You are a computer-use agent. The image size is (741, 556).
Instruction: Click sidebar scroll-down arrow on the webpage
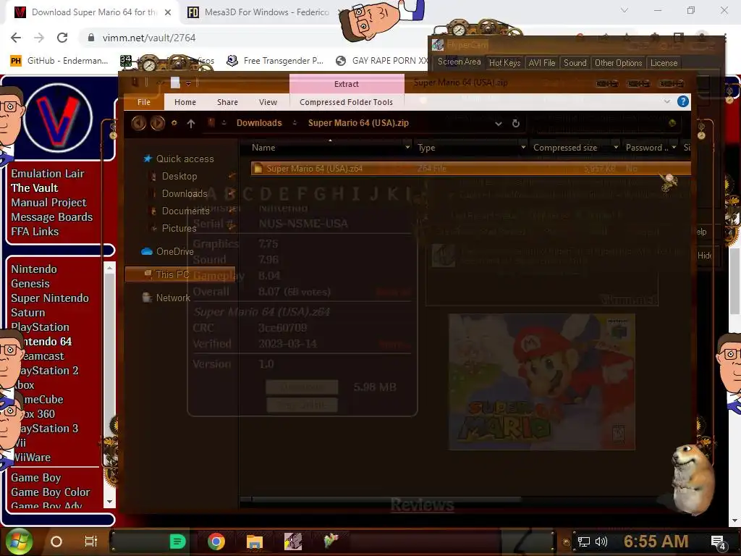click(110, 502)
